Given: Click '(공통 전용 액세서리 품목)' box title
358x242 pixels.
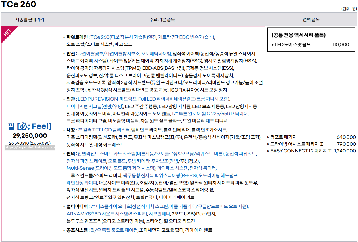Looking at the screenshot, I should pyautogui.click(x=298, y=35).
